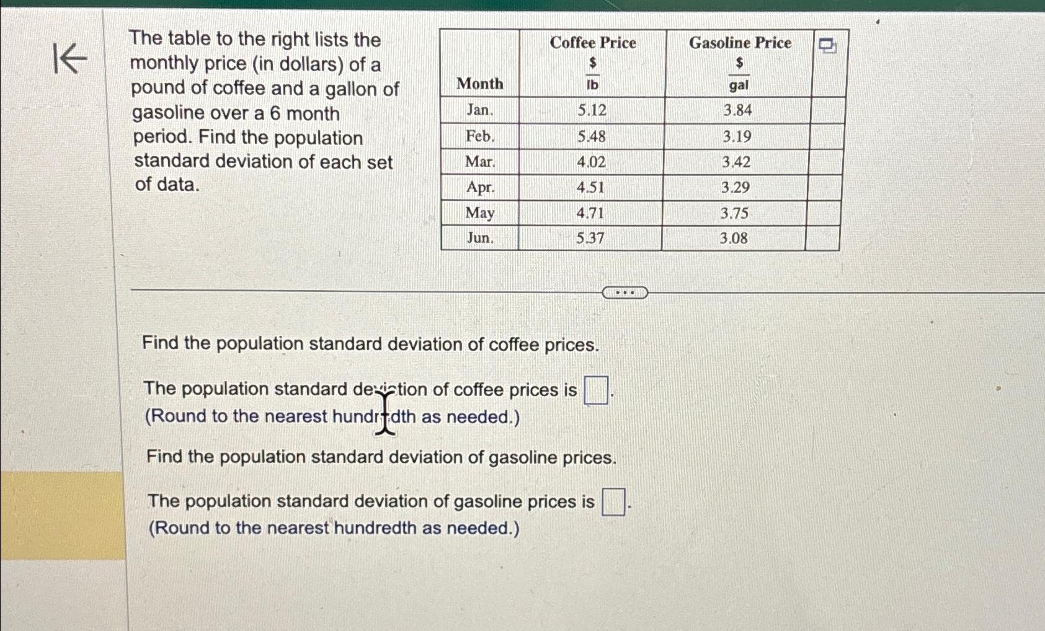Place the text cursor in the problem statement

pyautogui.click(x=260, y=112)
